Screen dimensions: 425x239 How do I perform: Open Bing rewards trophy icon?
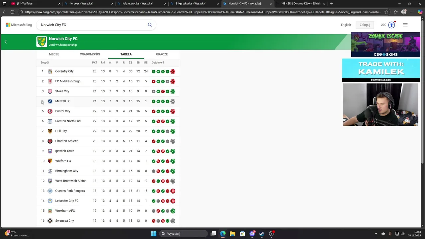pos(392,25)
